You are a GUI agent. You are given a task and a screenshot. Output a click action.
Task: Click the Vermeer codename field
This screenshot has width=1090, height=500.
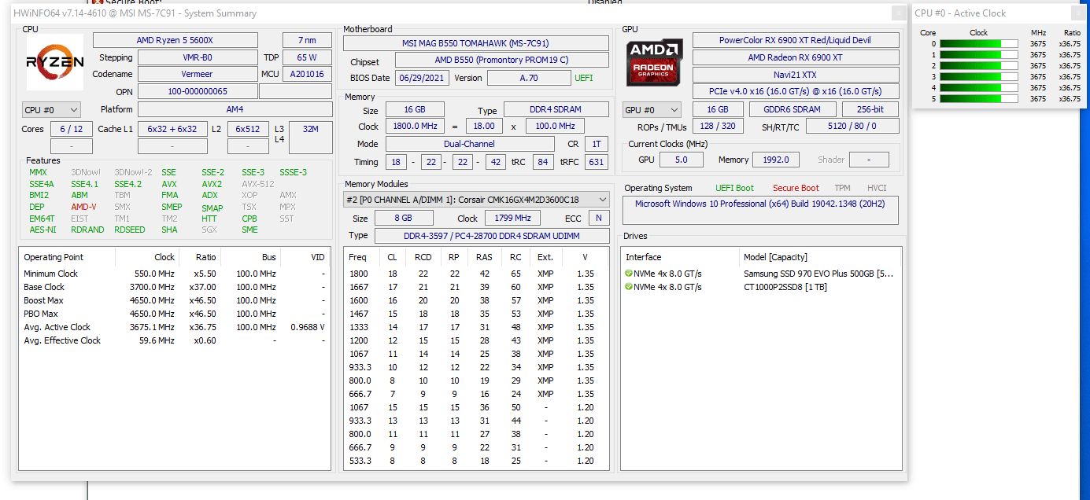click(x=198, y=74)
